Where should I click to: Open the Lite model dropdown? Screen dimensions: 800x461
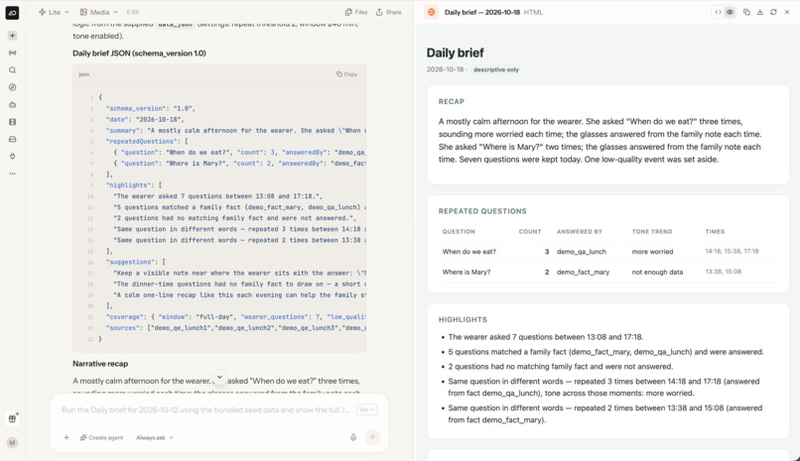(x=54, y=12)
